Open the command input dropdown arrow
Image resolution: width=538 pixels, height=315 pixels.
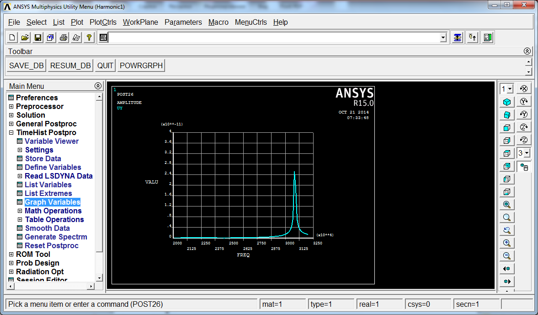click(x=443, y=38)
